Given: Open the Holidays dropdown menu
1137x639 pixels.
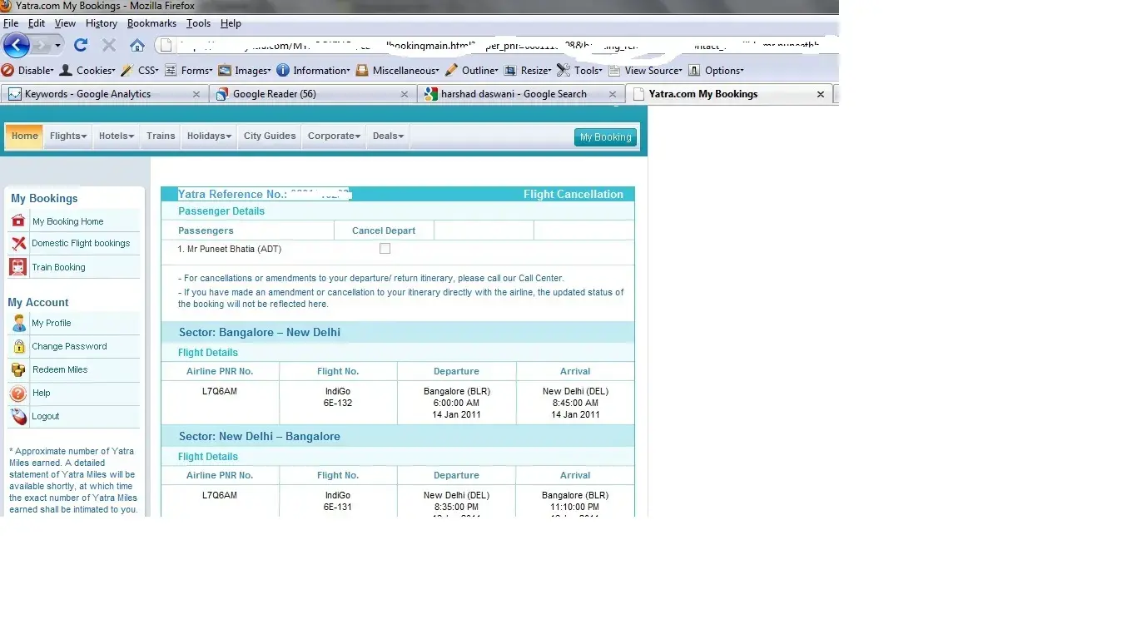Looking at the screenshot, I should coord(209,136).
